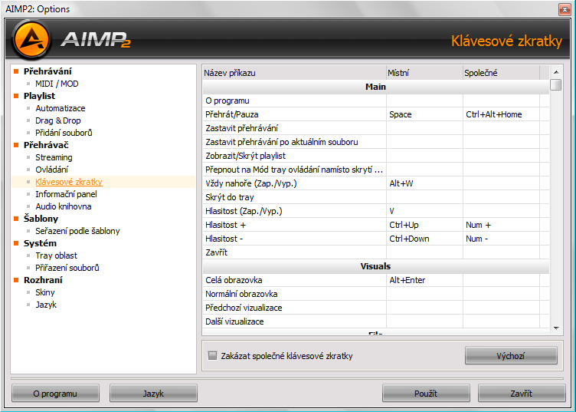Screen dimensions: 576x412
Task: Select the Další vizualizace row
Action: (376, 321)
